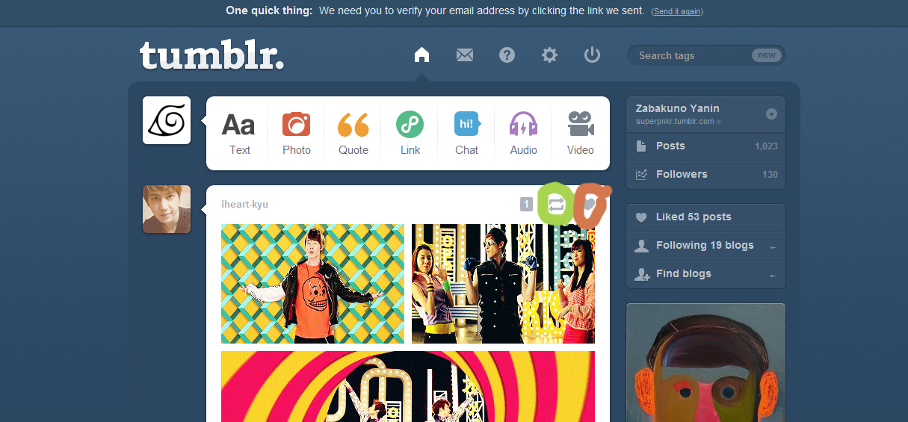Screen dimensions: 908x422
Task: Click the "Send it again" link
Action: tap(677, 11)
